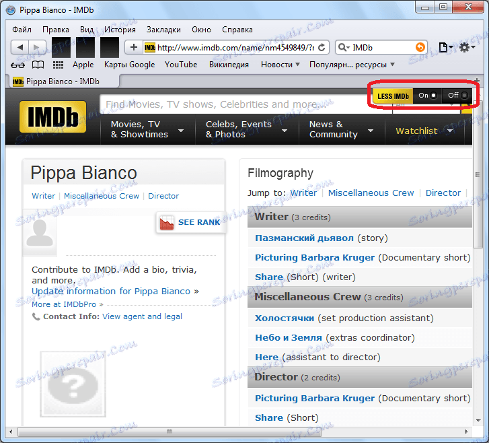This screenshot has height=443, width=489.
Task: Open the More at IMDbPro link
Action: point(64,304)
